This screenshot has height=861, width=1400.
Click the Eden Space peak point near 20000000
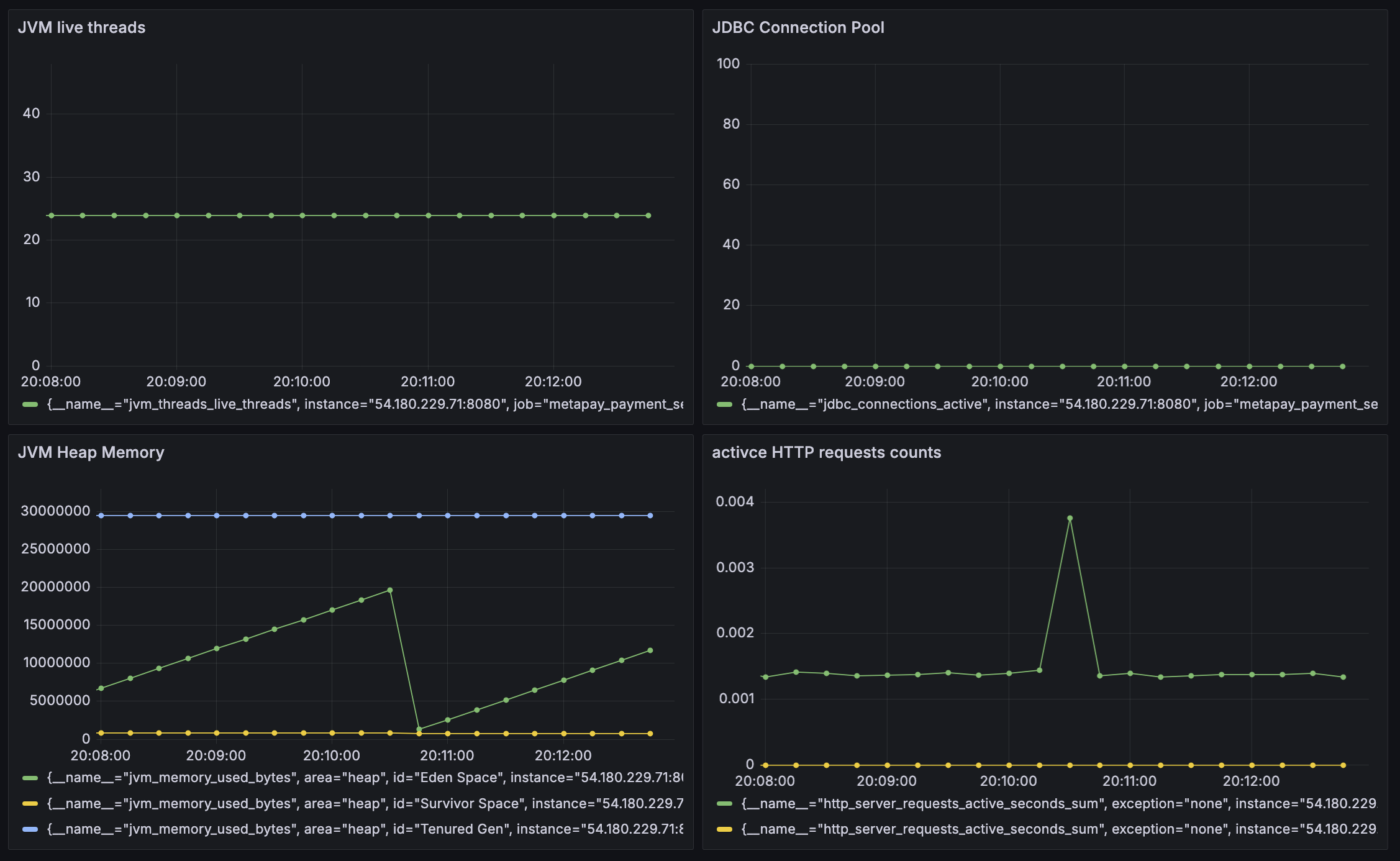[389, 590]
